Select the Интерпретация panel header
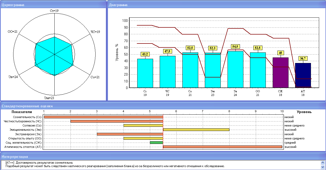Screen dimensions: 326x170 [15, 157]
